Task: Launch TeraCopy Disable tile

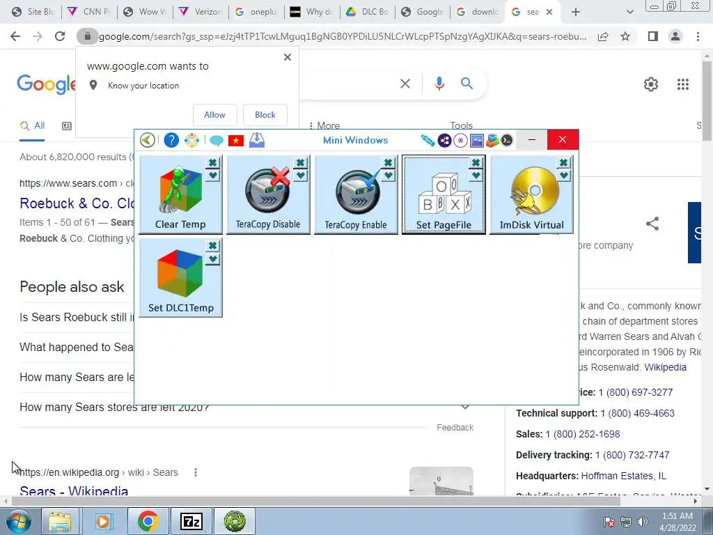Action: (x=268, y=195)
